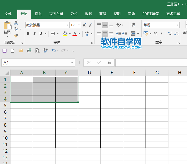Apply italic formatting

click(x=34, y=34)
